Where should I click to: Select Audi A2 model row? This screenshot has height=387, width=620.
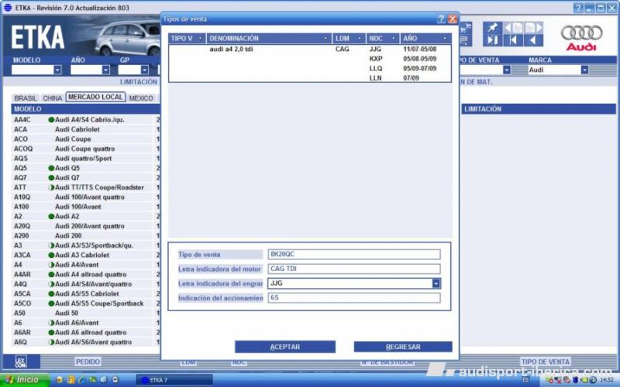(85, 217)
